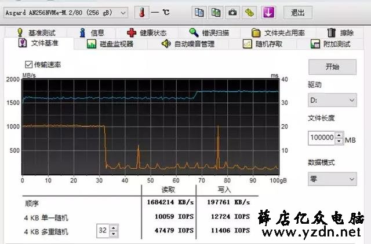Click the 写入 column header
Screen dimensions: 371x244
[x=224, y=190]
